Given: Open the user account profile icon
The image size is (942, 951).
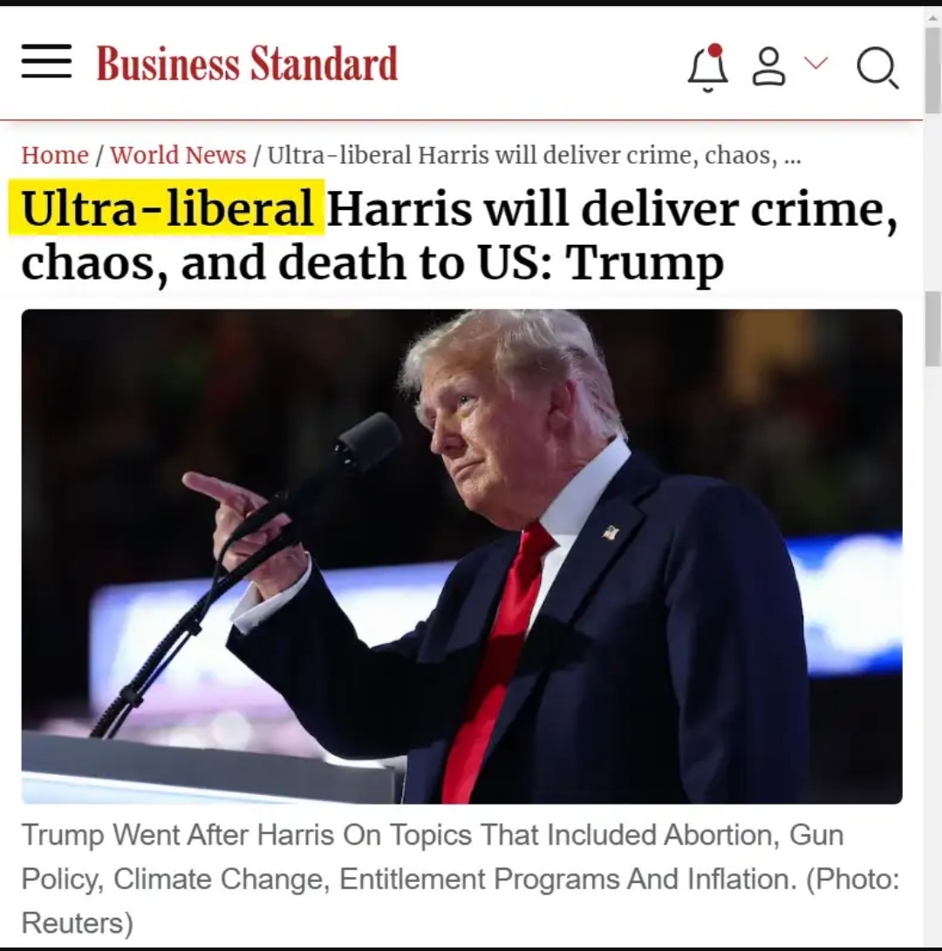Looking at the screenshot, I should pyautogui.click(x=769, y=67).
